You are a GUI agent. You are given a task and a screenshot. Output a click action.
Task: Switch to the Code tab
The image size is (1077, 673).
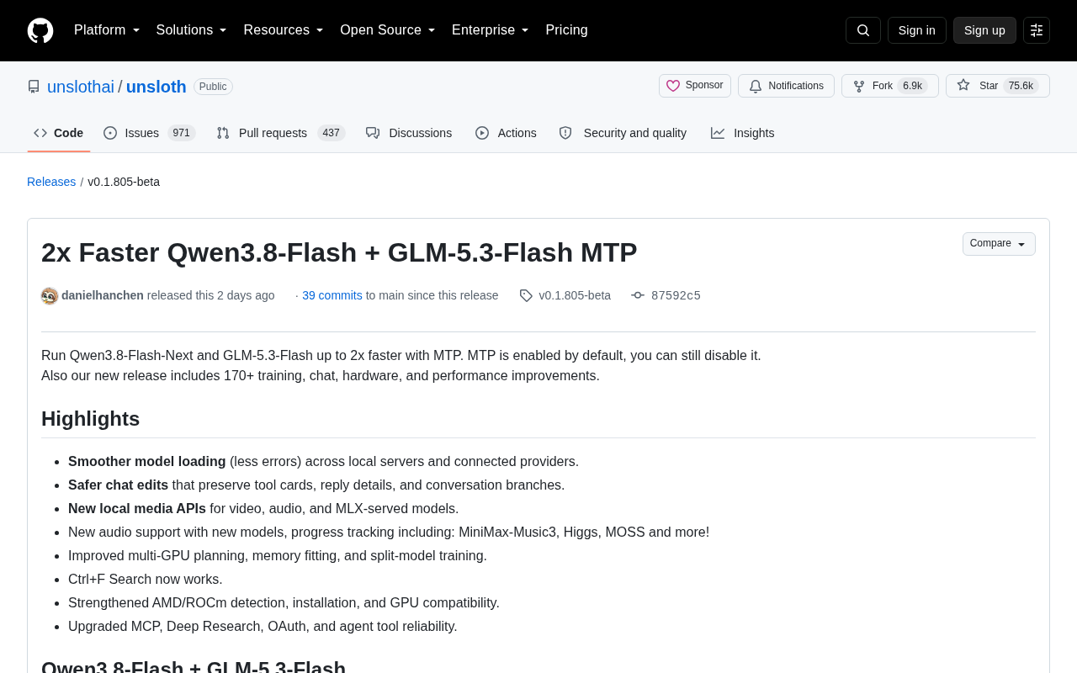point(59,133)
